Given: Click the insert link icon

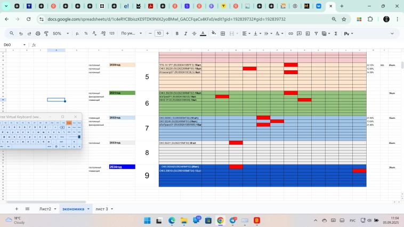Looking at the screenshot, I should click(x=290, y=34).
